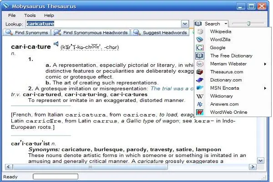Click the Merriam Webster icon
The height and width of the screenshot is (182, 273).
pos(200,64)
